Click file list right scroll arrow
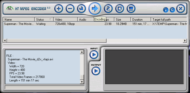The image size is (190, 93). coord(185,41)
